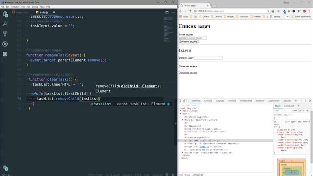Open the Edit menu in VS Code
Screen dimensions: 313x176
[8, 7]
